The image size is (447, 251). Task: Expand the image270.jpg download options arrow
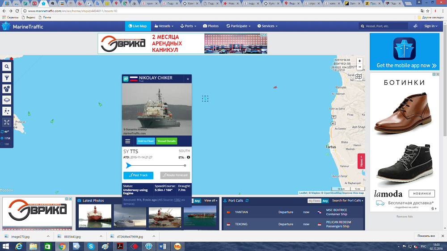pyautogui.click(x=48, y=236)
